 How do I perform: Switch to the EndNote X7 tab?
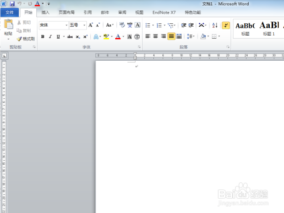164,12
